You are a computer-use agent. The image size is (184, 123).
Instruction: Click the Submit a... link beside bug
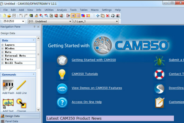click(176, 60)
